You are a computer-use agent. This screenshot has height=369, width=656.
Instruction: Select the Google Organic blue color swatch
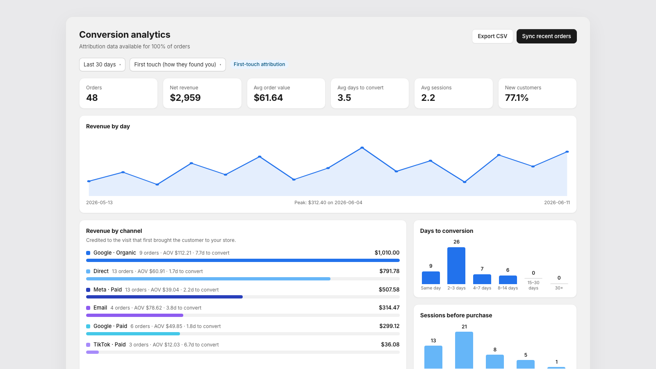(88, 253)
